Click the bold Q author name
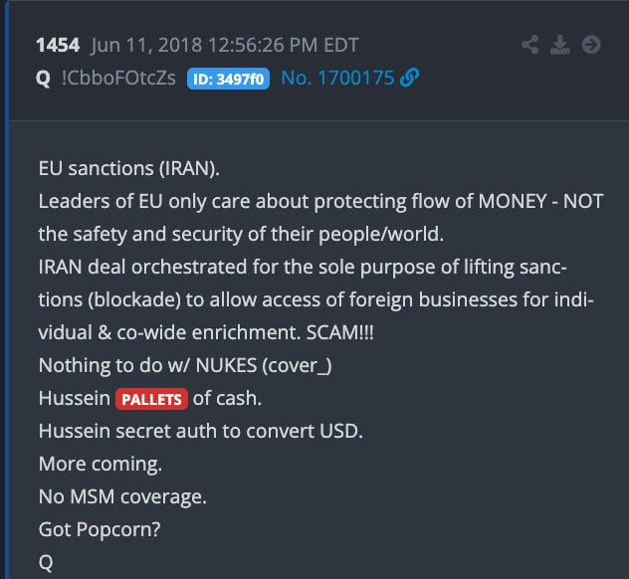This screenshot has height=579, width=629. click(43, 79)
